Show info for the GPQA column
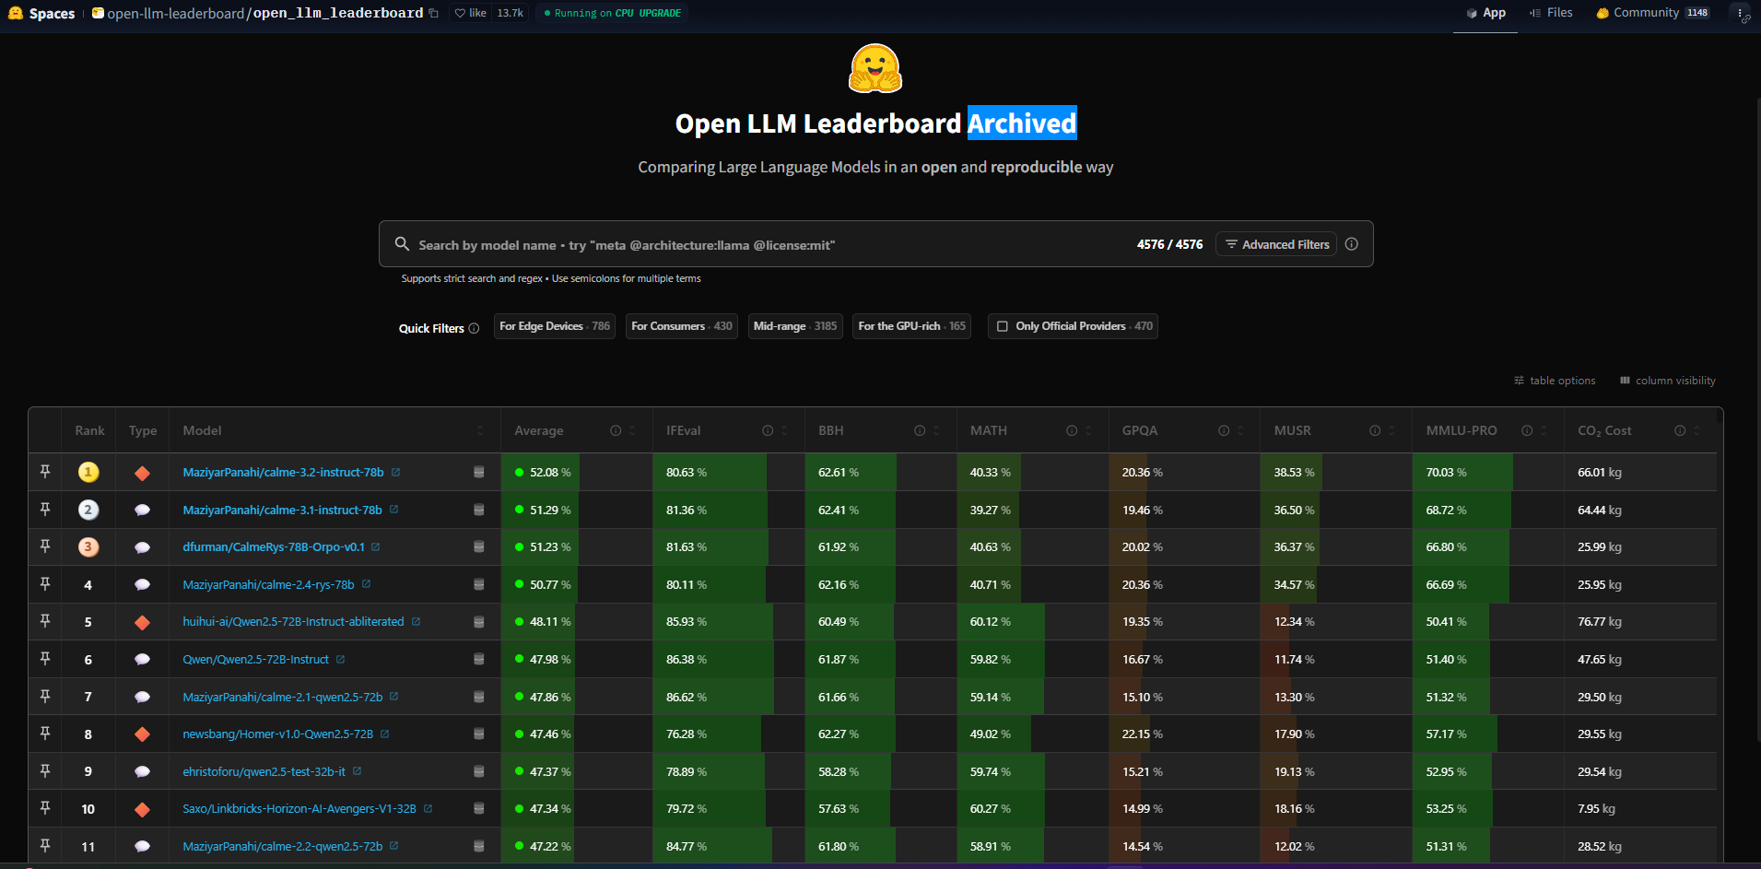1761x869 pixels. (x=1224, y=430)
